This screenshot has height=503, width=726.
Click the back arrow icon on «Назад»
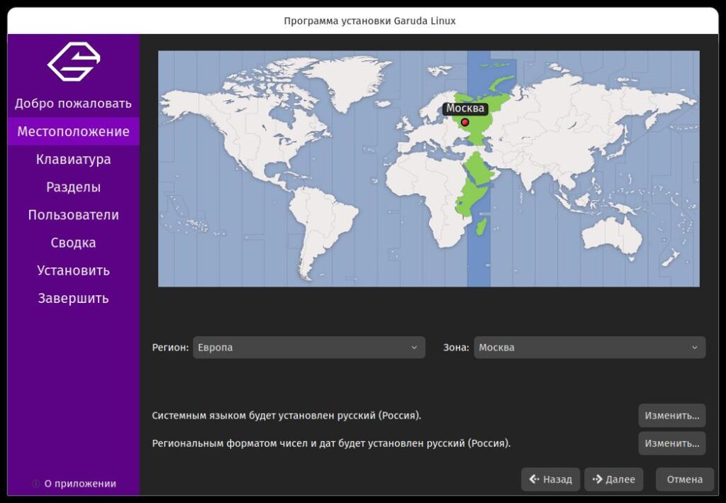[x=534, y=479]
